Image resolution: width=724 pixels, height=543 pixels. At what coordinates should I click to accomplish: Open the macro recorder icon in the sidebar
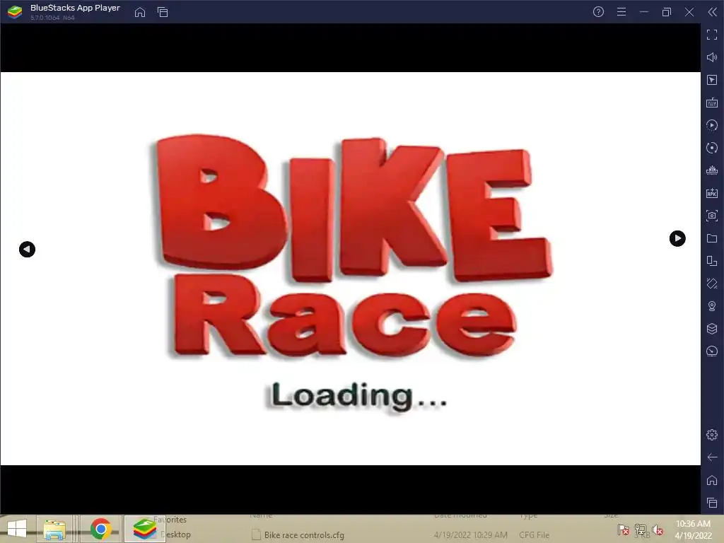pos(712,170)
